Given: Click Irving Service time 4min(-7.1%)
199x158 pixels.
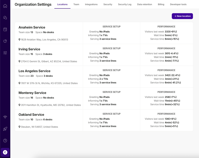Looking at the screenshot, I should 165,61.
